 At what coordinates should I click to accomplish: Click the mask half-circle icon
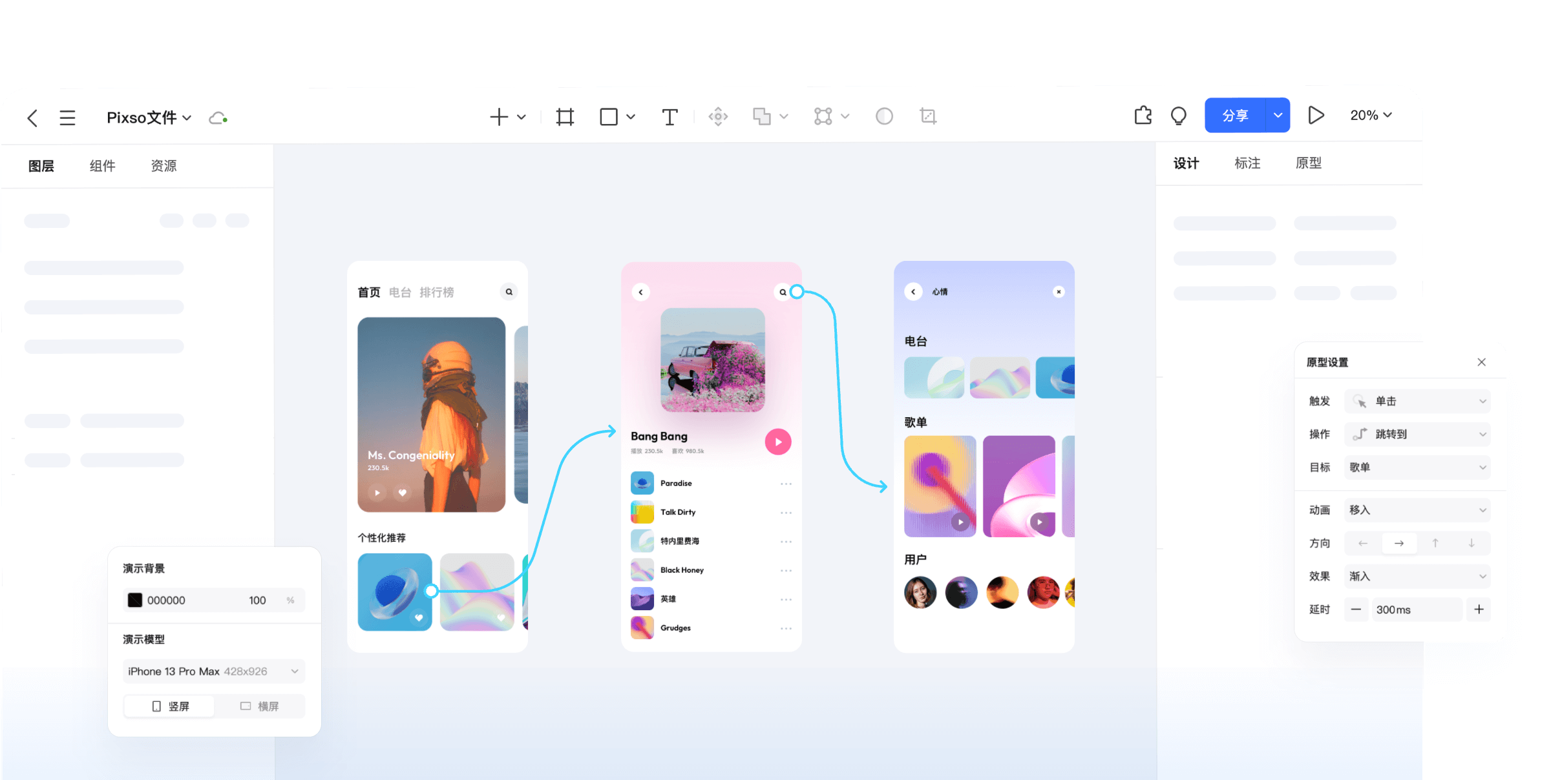884,116
